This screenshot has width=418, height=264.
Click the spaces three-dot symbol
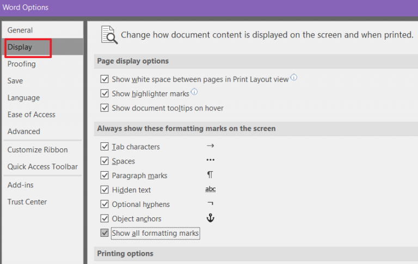pyautogui.click(x=210, y=160)
